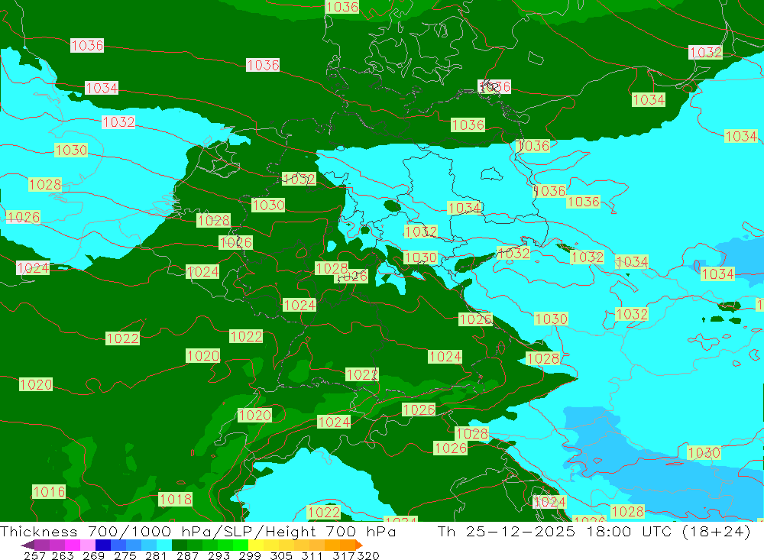The width and height of the screenshot is (764, 560).
Task: Click the legend value 317
Action: (344, 555)
